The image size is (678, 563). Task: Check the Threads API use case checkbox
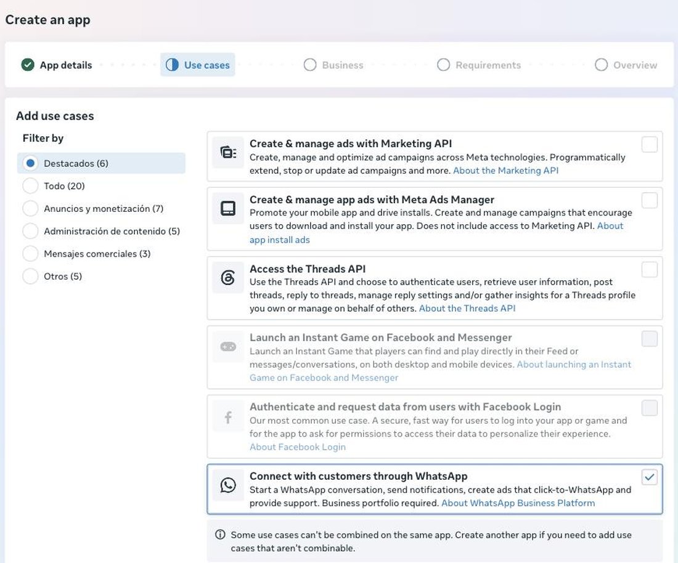[650, 270]
